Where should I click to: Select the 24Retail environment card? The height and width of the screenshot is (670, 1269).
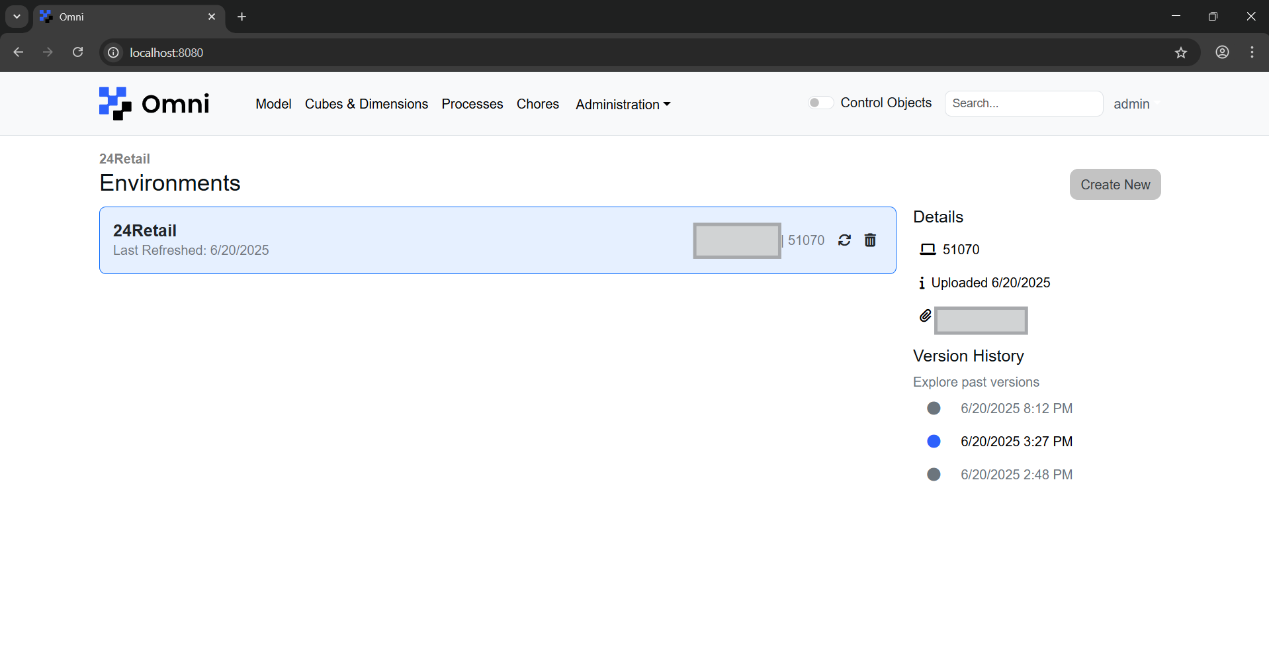pyautogui.click(x=498, y=240)
